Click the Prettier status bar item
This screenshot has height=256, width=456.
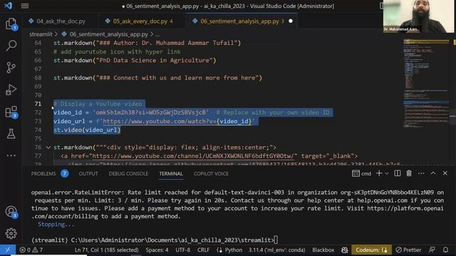(408, 250)
